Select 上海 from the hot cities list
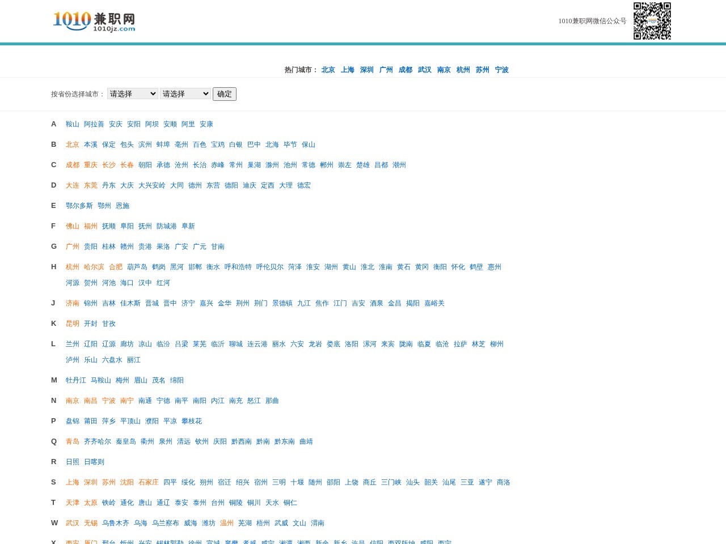 (347, 70)
